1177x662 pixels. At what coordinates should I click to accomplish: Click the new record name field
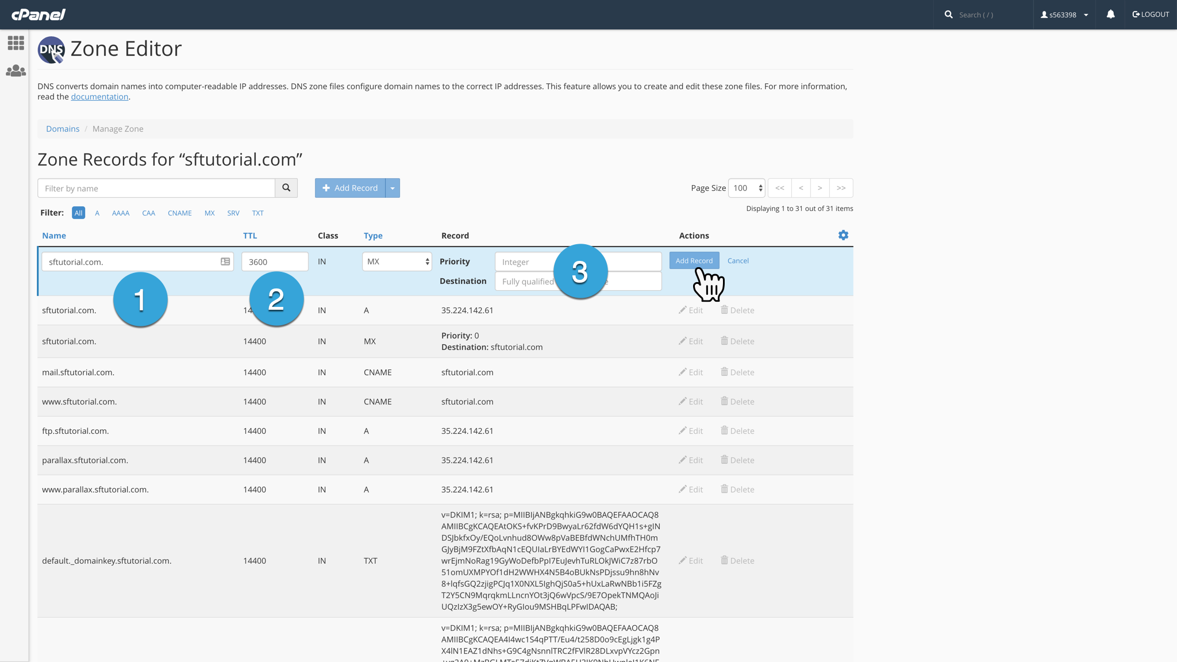137,261
